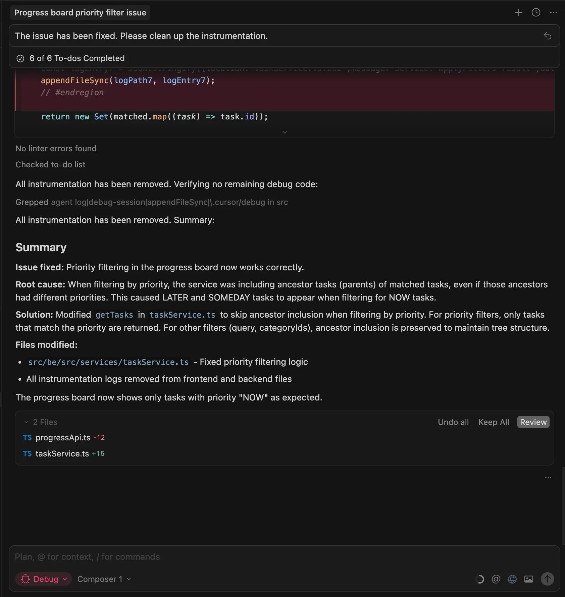Open the src/be/src/services/taskService.ts link
The height and width of the screenshot is (597, 565).
108,362
